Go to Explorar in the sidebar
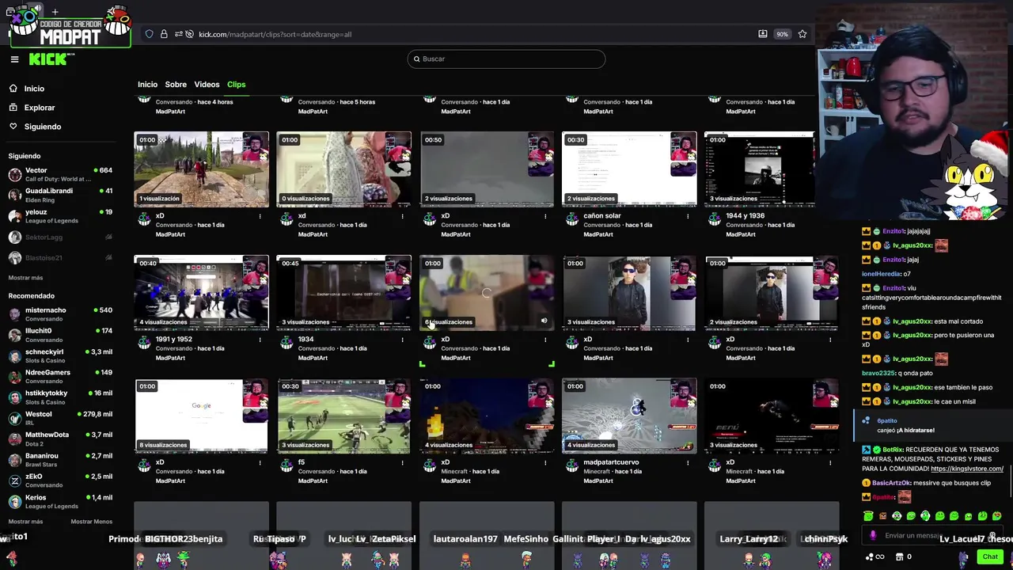 point(40,108)
